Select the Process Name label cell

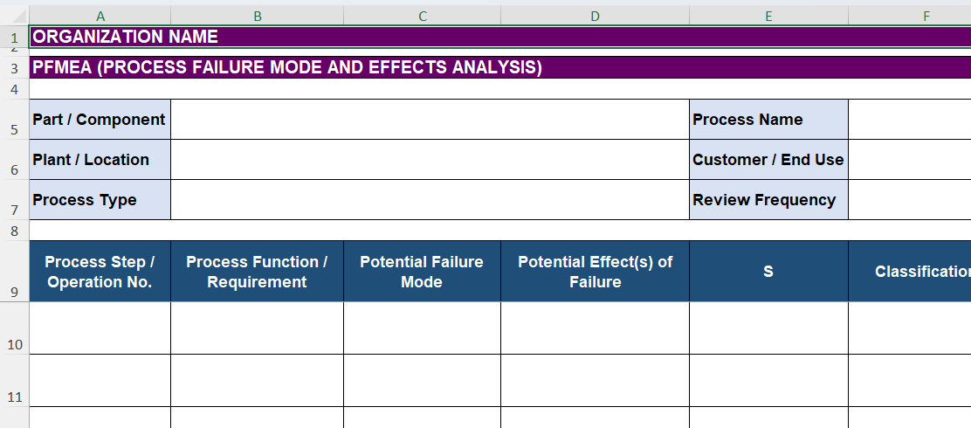768,120
